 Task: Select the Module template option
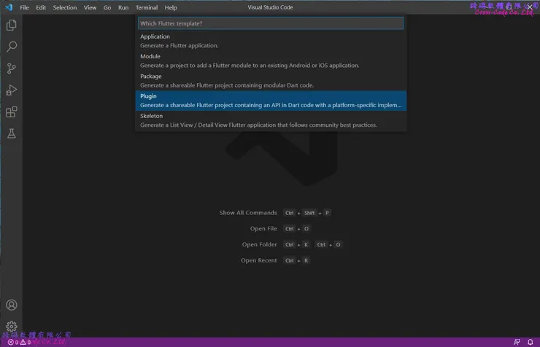coord(271,61)
